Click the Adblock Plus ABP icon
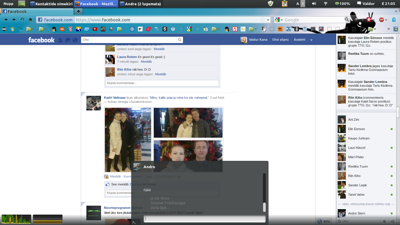This screenshot has height=225, width=400. pos(382,20)
